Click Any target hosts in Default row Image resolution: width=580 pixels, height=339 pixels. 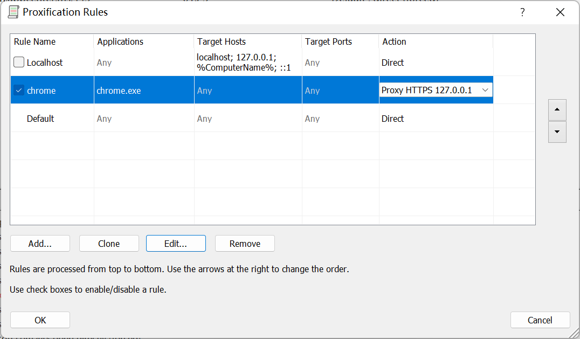coord(204,119)
